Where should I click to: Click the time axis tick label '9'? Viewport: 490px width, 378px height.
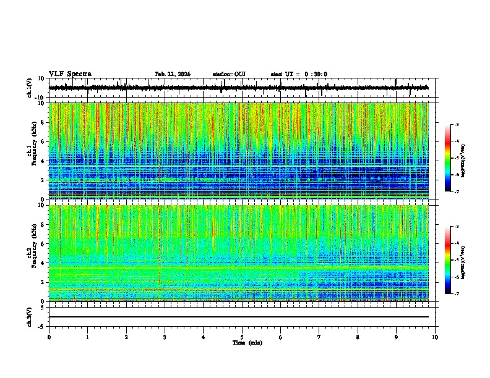coord(396,337)
